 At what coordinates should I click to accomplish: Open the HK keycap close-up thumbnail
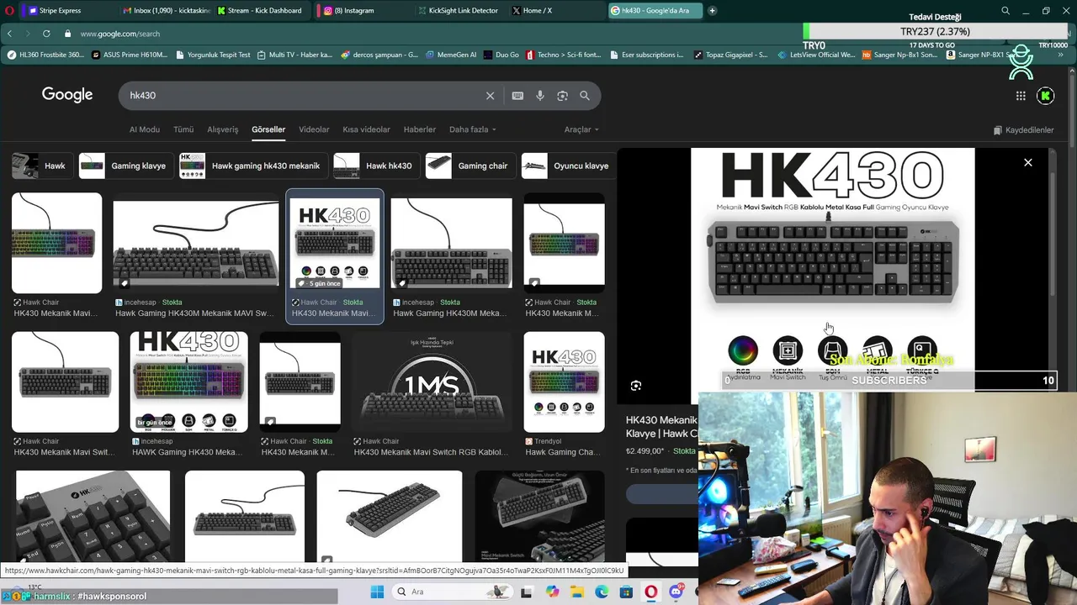coord(93,516)
